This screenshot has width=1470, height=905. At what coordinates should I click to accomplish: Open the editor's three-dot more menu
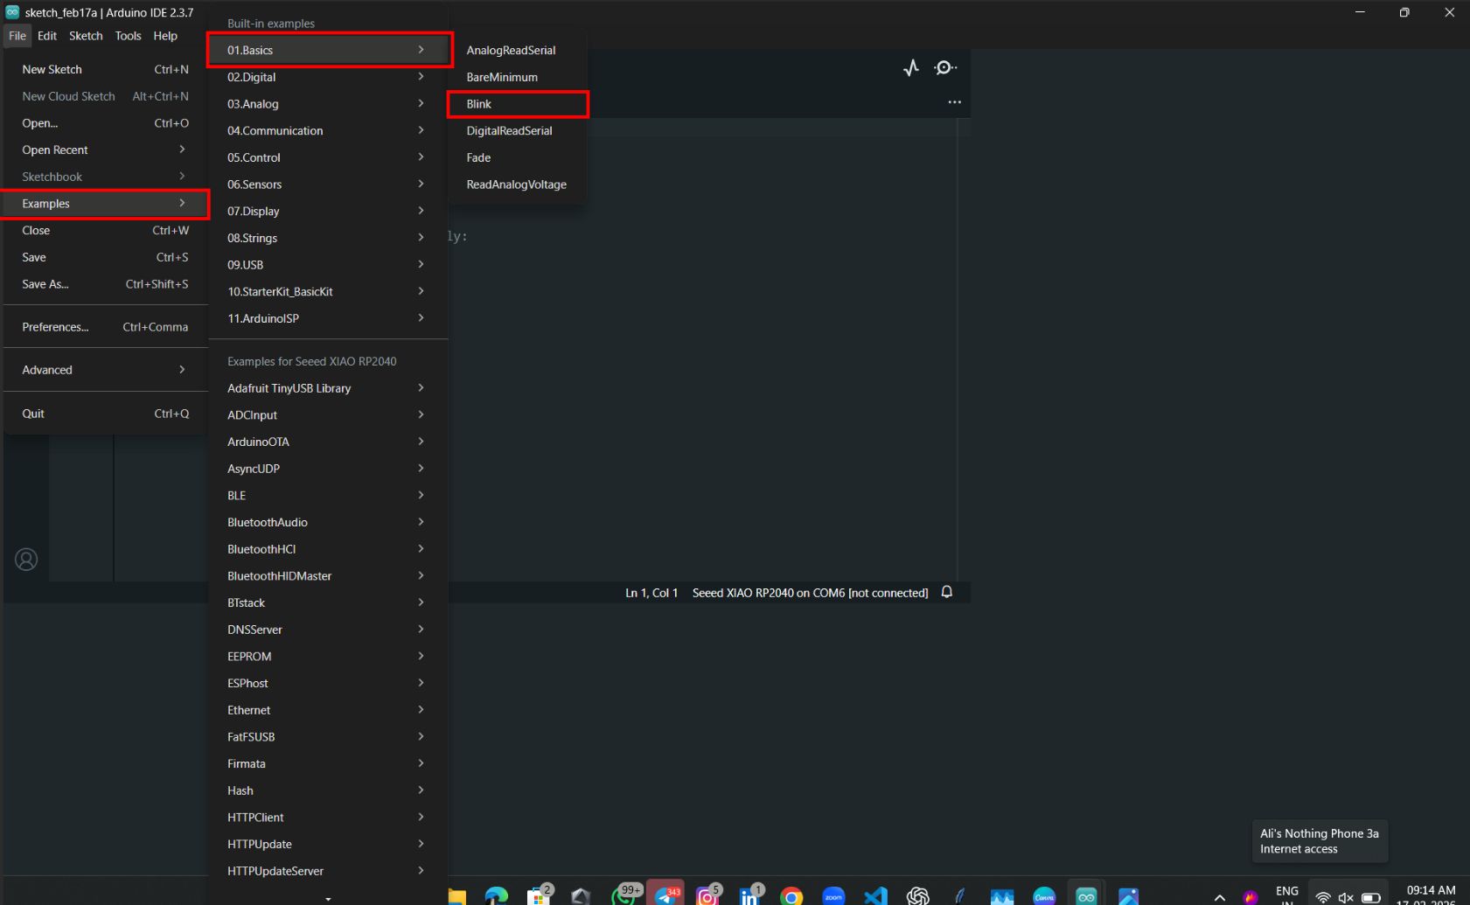click(954, 102)
